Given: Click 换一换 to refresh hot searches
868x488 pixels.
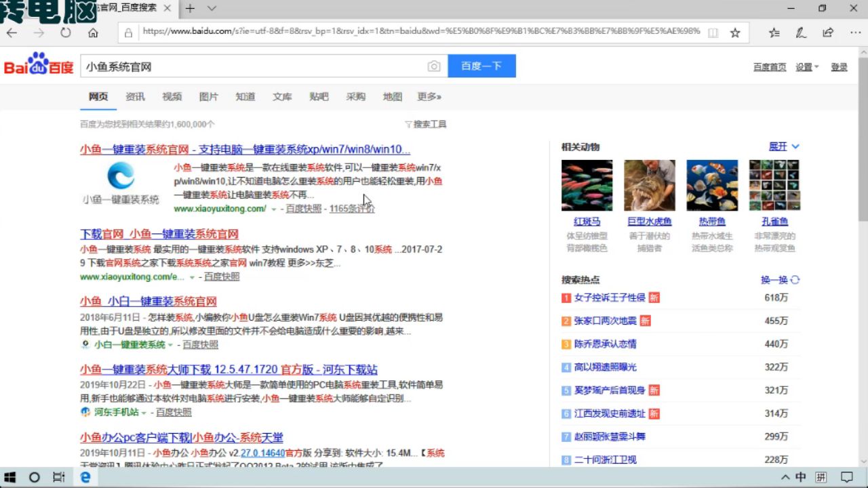Looking at the screenshot, I should tap(774, 280).
